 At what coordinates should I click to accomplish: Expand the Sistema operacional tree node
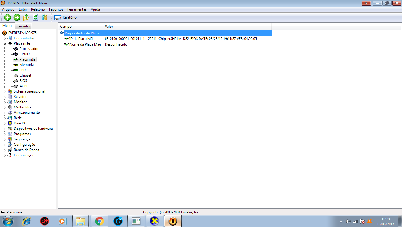point(5,92)
